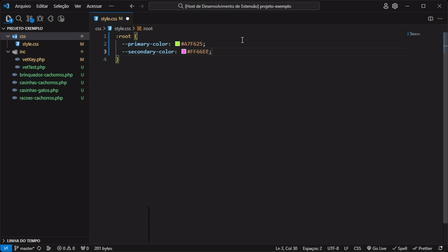The width and height of the screenshot is (448, 252).
Task: Open the css breadcrumb dropdown
Action: (99, 29)
